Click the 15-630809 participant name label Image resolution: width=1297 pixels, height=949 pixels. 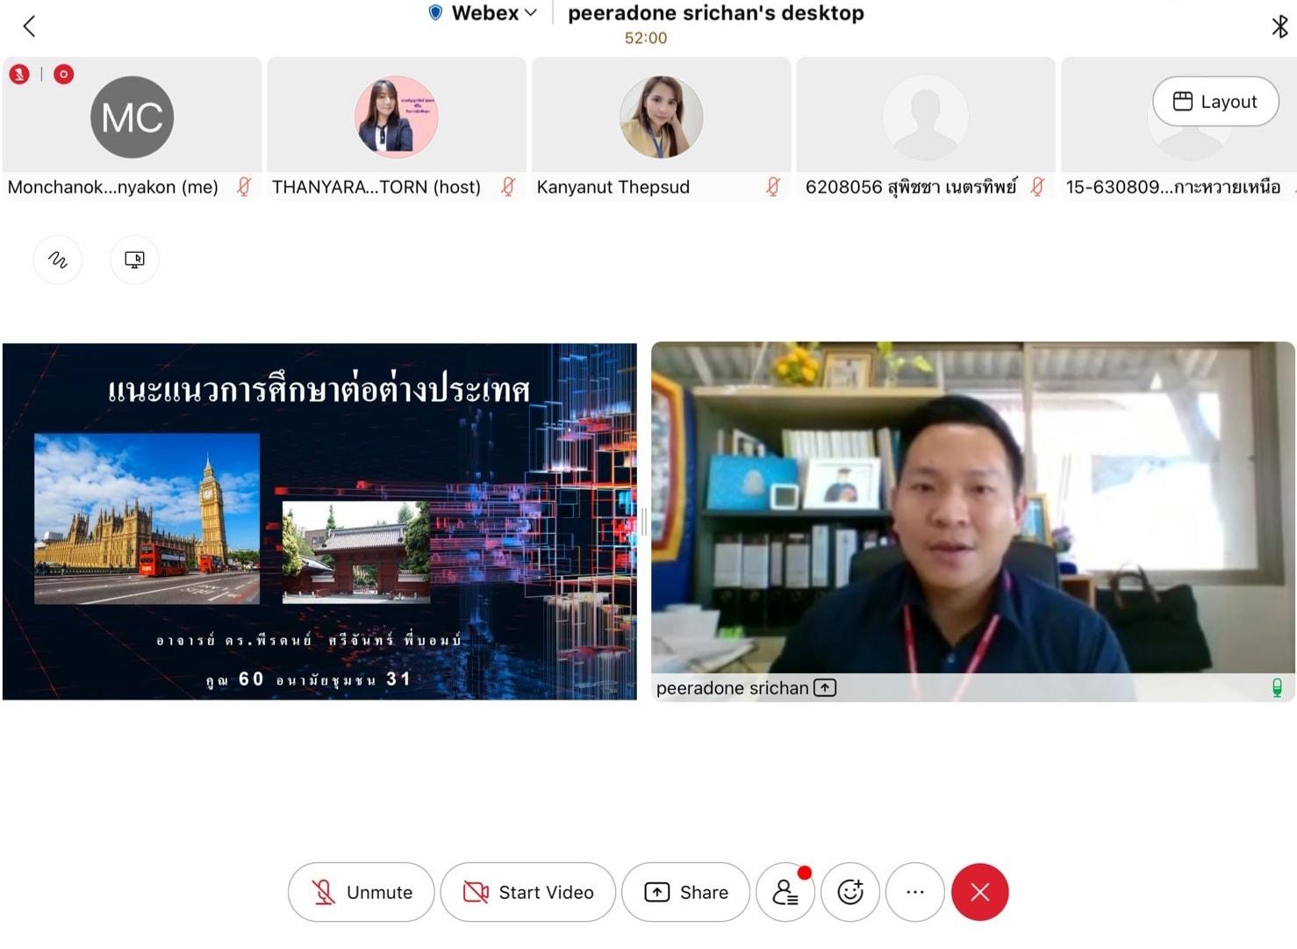(1173, 187)
